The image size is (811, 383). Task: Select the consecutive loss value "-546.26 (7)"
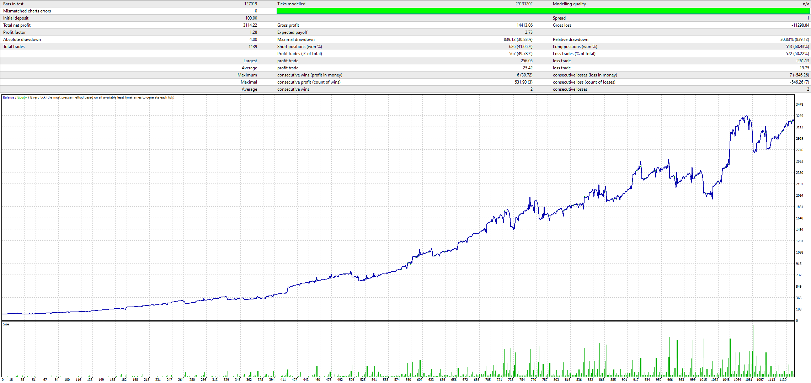(799, 82)
